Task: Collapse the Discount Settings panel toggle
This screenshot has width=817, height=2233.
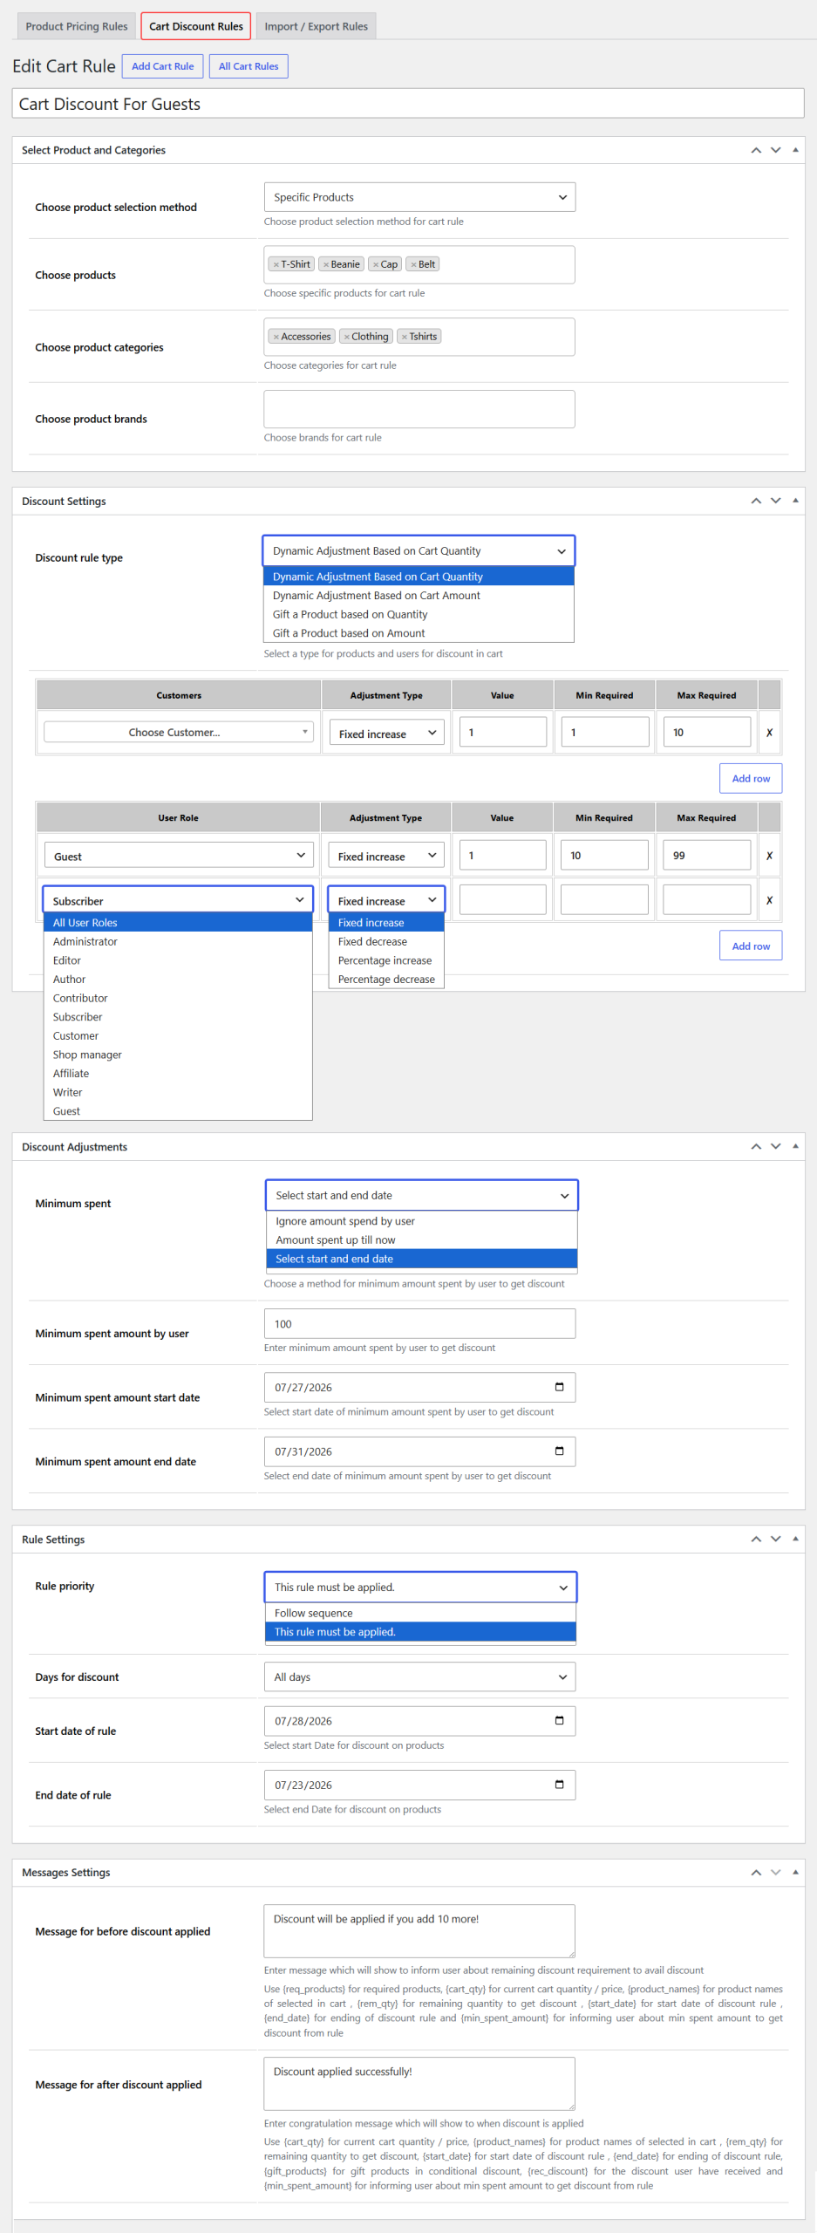Action: pos(795,501)
